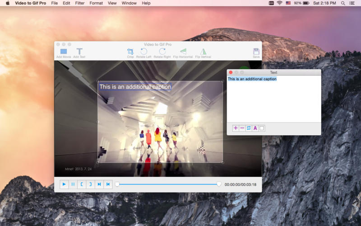Open the View menu
The width and height of the screenshot is (361, 226).
pos(112,3)
